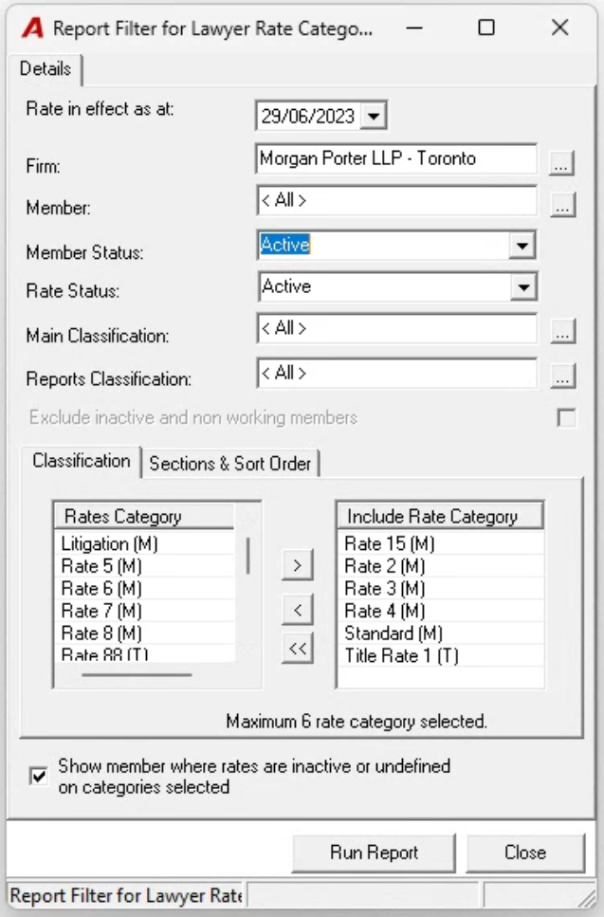Select Rate 7 (M) in Rates Category
Image resolution: width=604 pixels, height=917 pixels.
click(145, 611)
